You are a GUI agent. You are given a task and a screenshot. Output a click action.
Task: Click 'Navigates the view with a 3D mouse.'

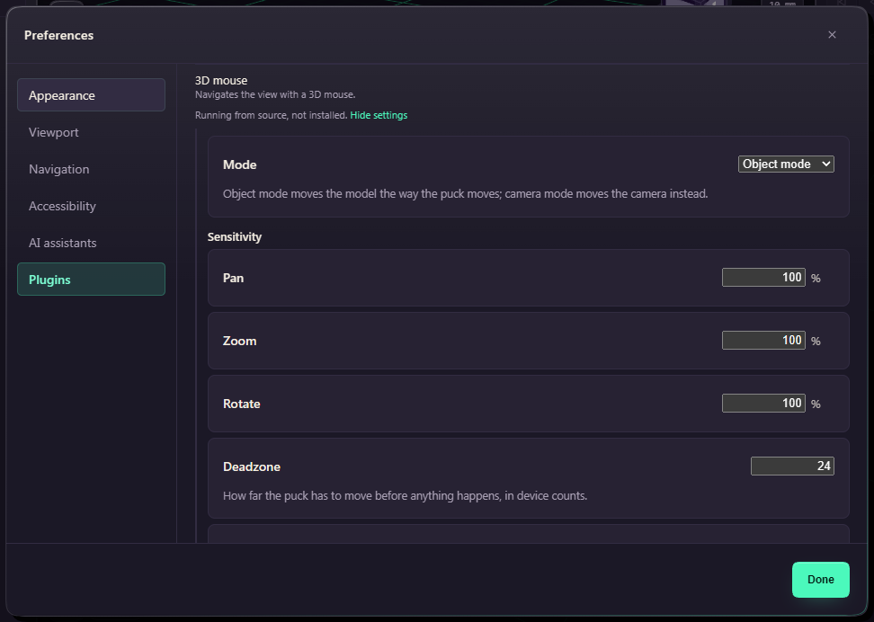point(275,94)
